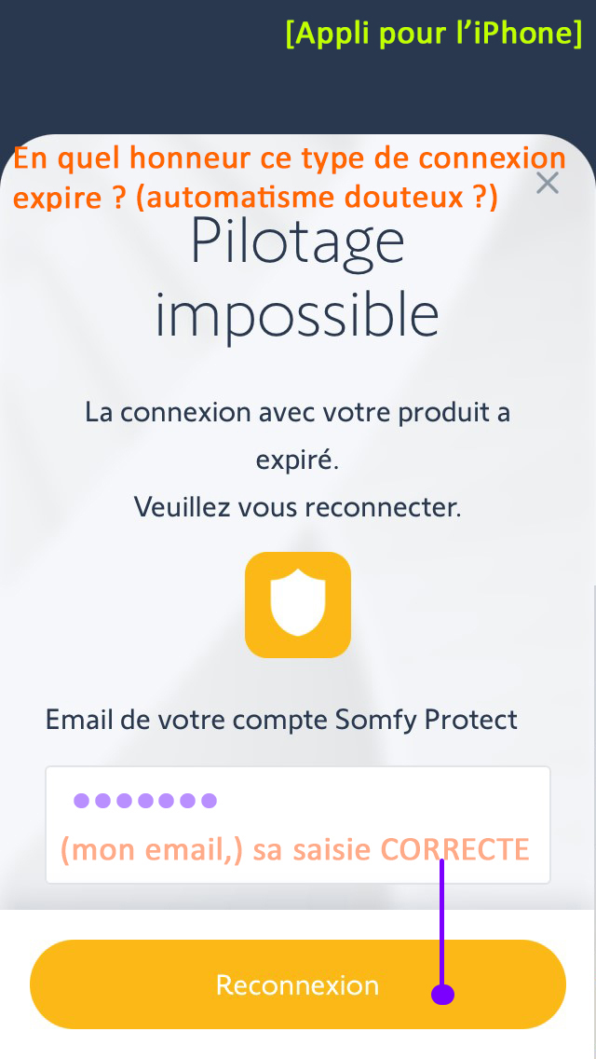Screen dimensions: 596x1059
Task: Click the word "impossible" in the title
Action: pos(297,315)
